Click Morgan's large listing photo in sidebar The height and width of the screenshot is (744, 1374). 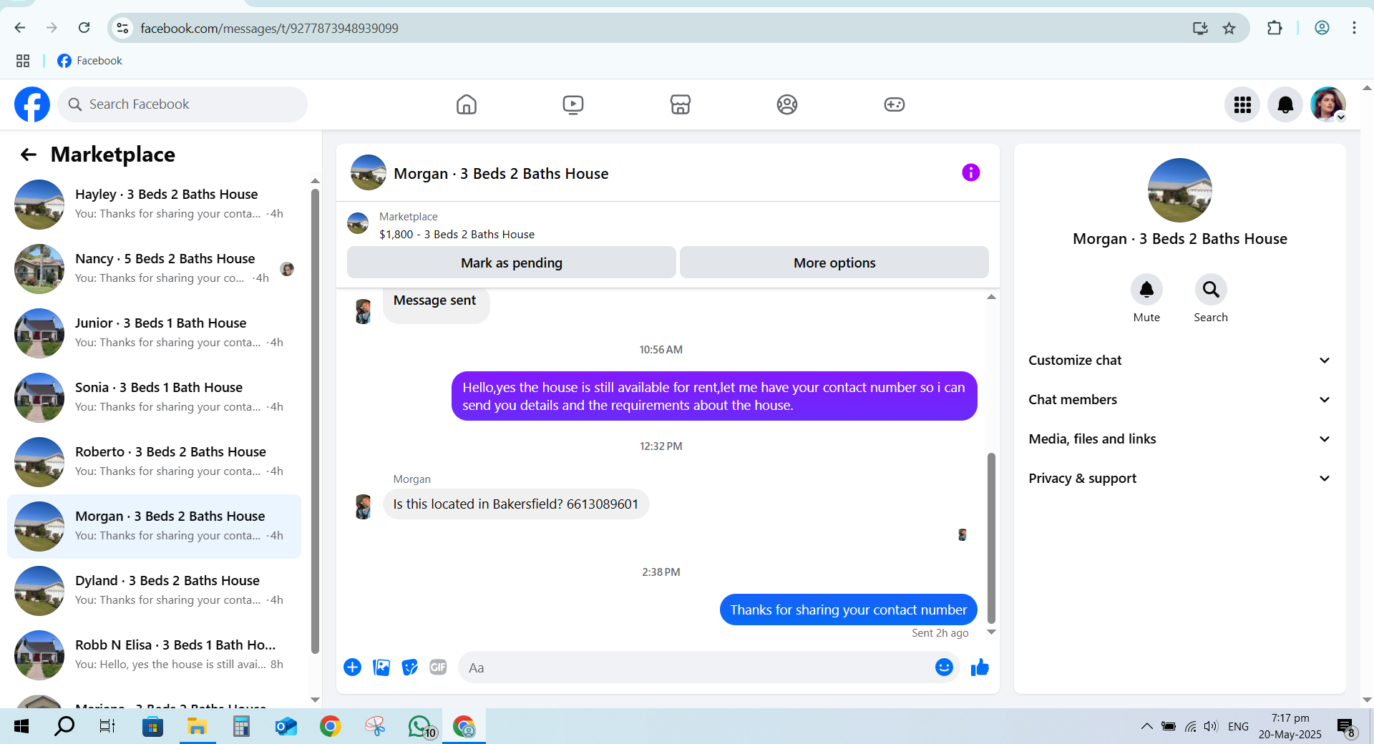(1179, 190)
